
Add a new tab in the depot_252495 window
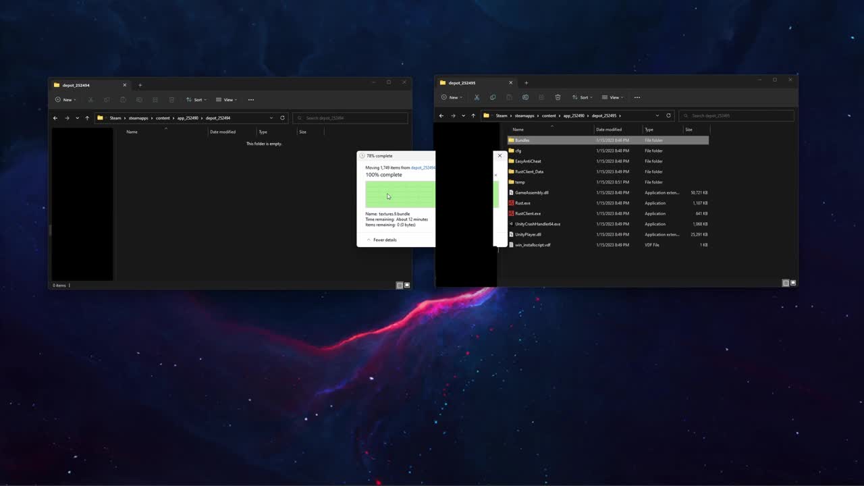526,83
